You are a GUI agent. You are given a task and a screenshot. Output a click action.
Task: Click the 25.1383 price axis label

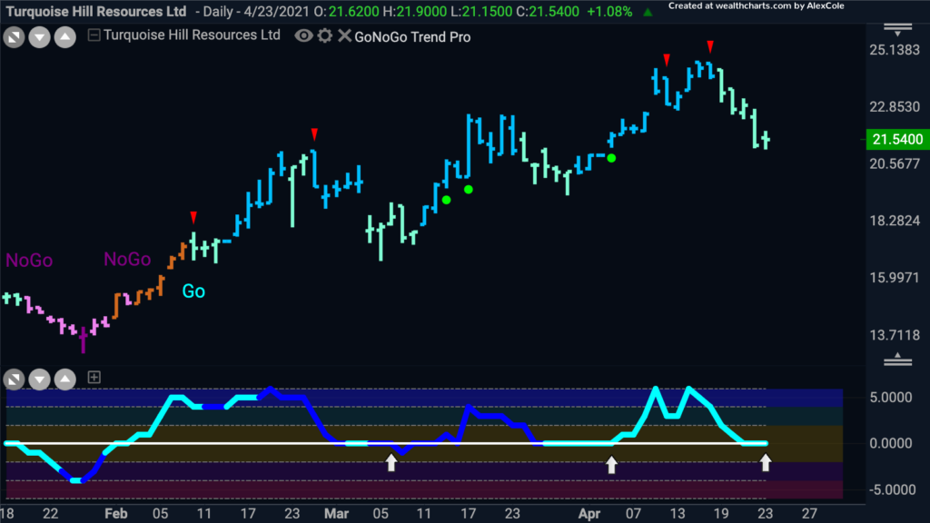(x=895, y=50)
